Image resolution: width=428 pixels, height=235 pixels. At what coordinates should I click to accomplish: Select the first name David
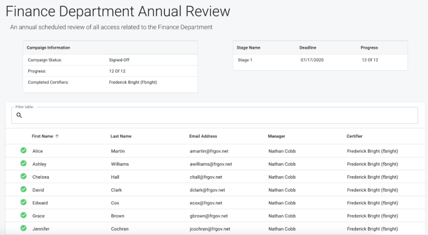click(38, 190)
